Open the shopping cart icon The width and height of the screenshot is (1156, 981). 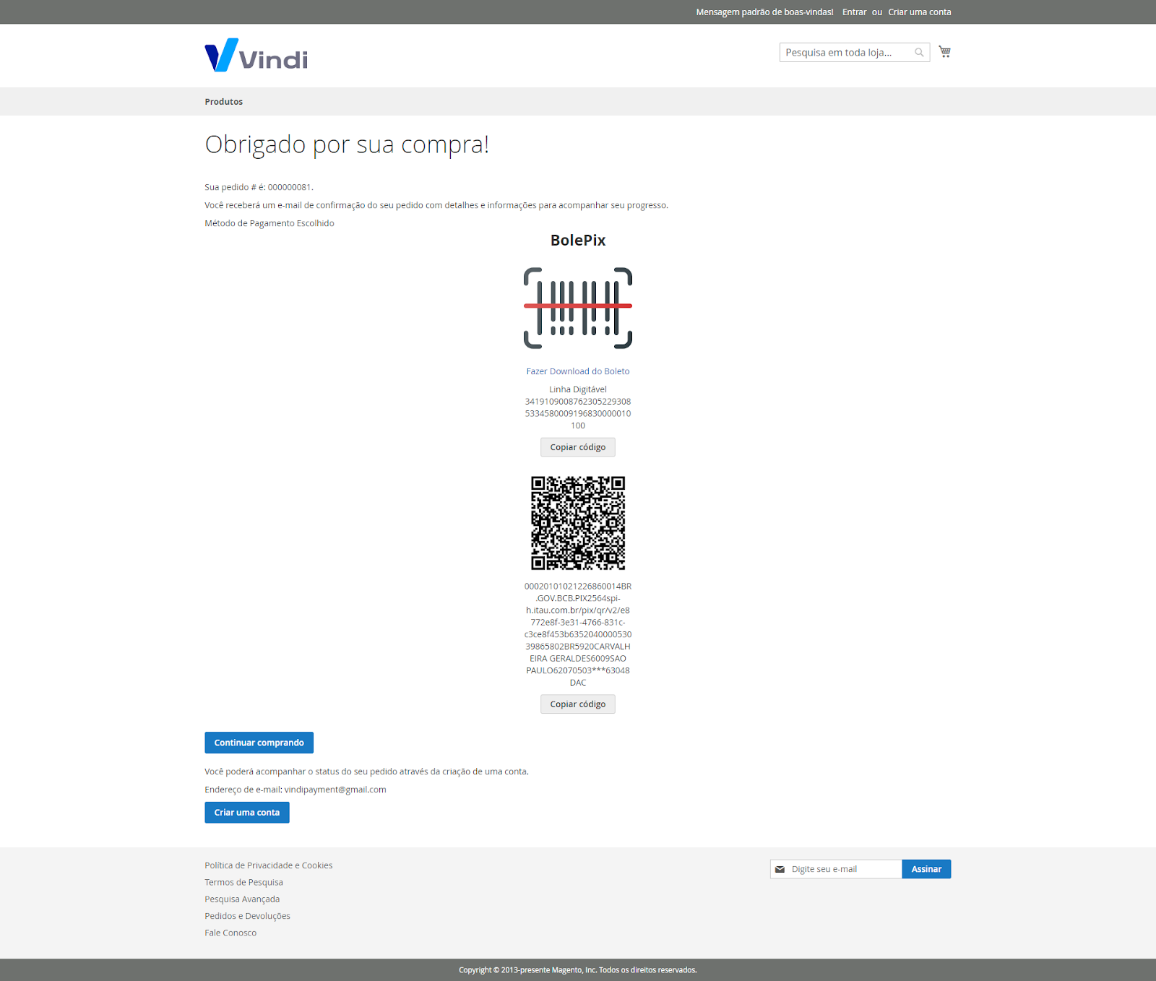[944, 51]
